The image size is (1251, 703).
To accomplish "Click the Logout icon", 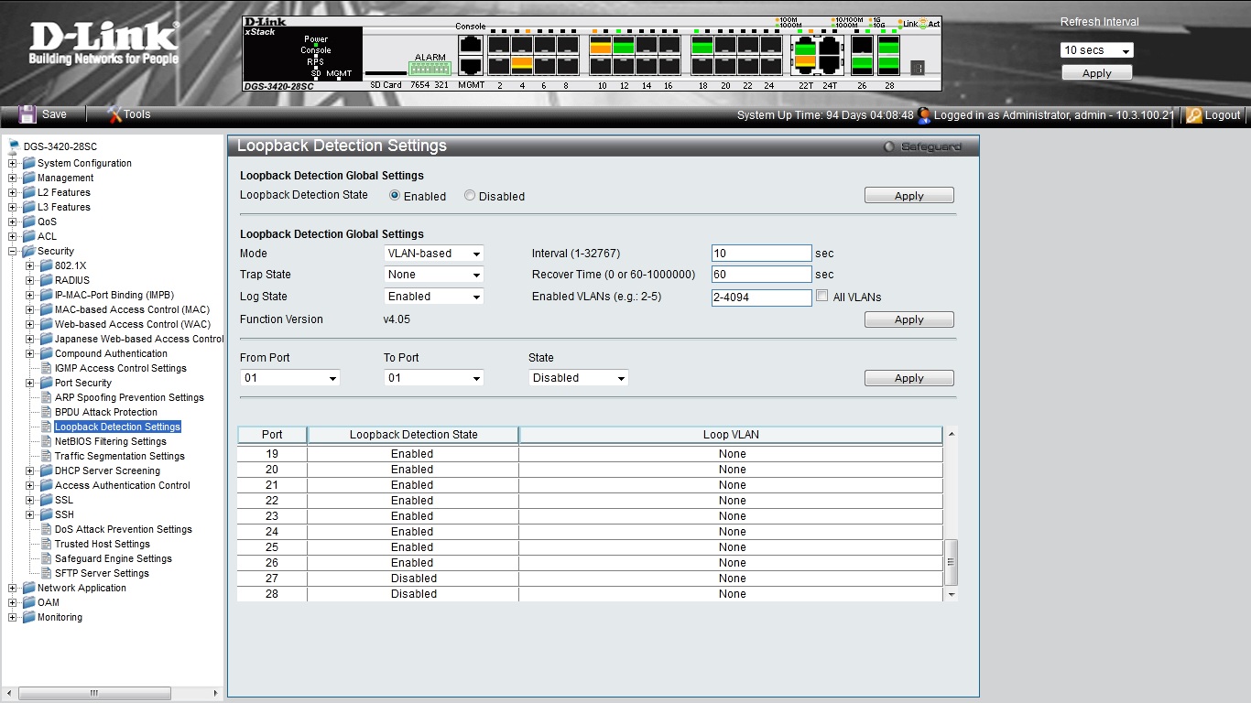I will point(1194,115).
